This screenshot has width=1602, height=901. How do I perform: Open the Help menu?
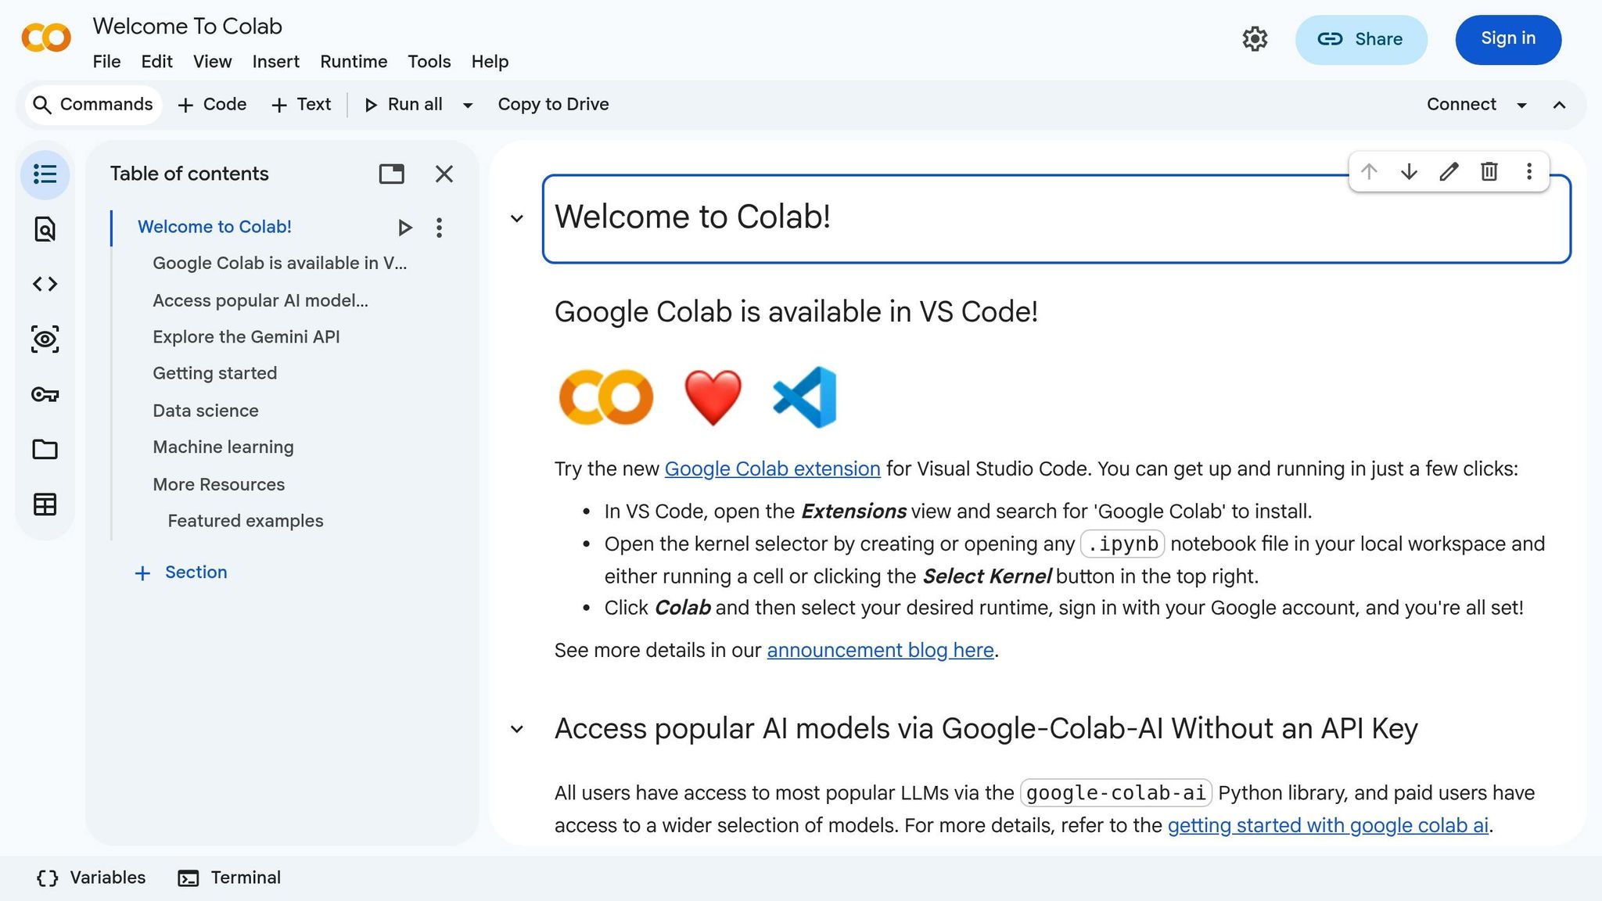coord(490,62)
